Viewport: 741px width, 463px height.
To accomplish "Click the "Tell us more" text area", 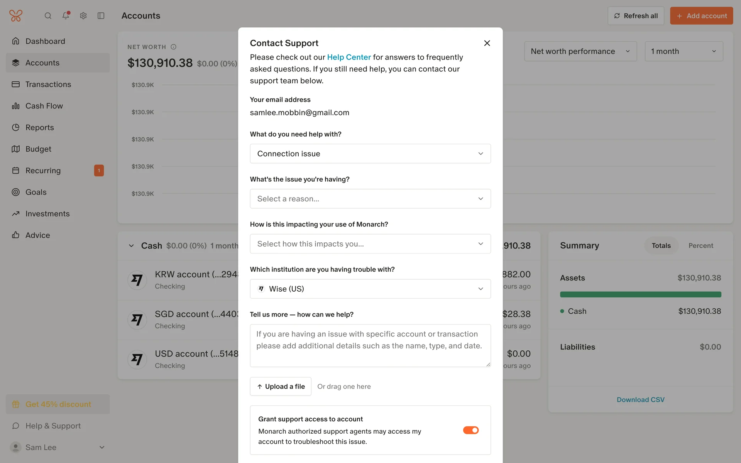I will point(370,346).
